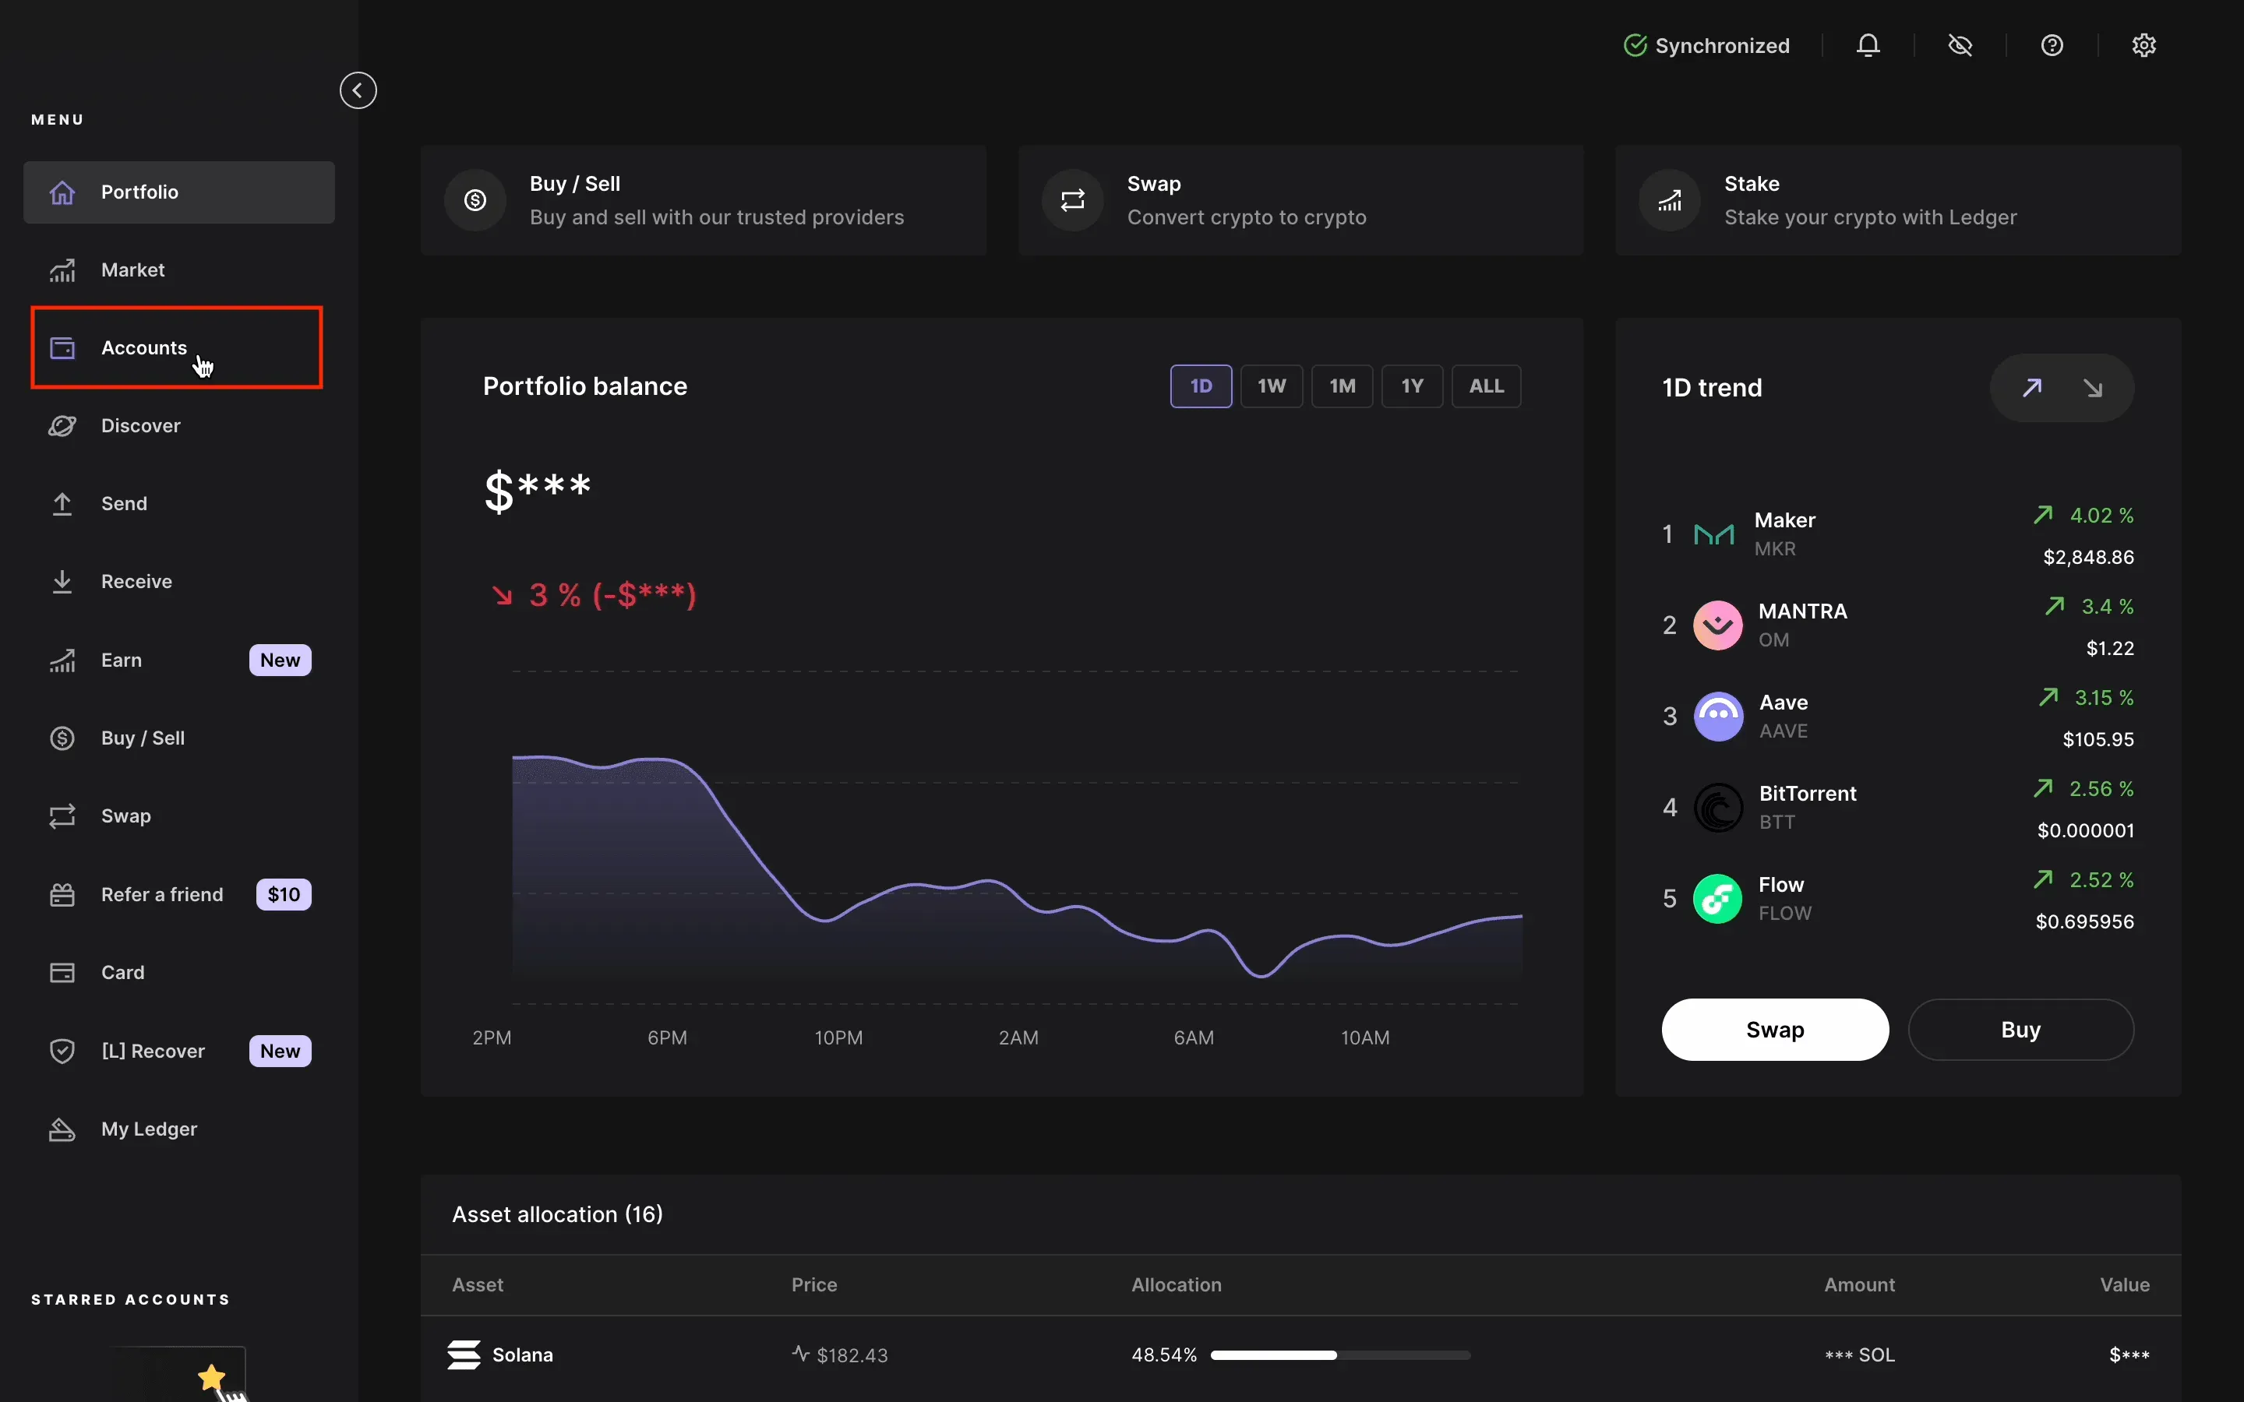Open the help question mark icon
The height and width of the screenshot is (1402, 2244).
click(x=2051, y=45)
